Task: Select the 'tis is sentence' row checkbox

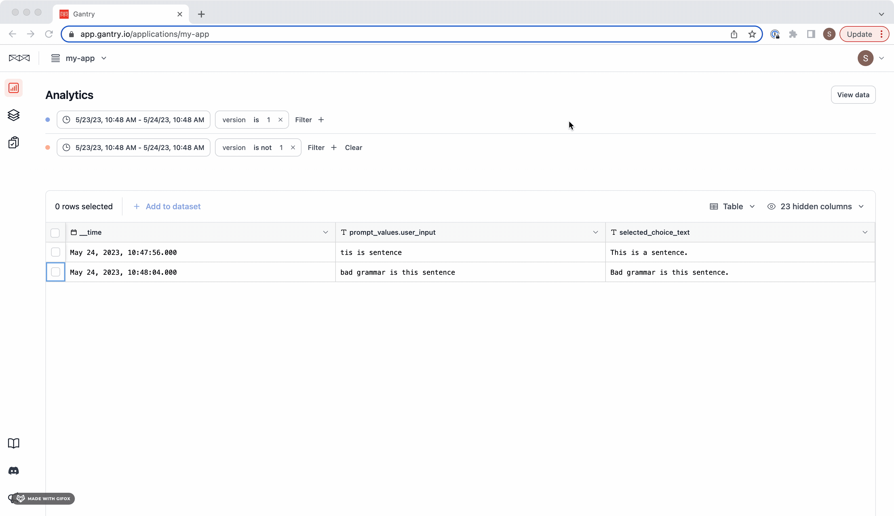Action: [55, 252]
